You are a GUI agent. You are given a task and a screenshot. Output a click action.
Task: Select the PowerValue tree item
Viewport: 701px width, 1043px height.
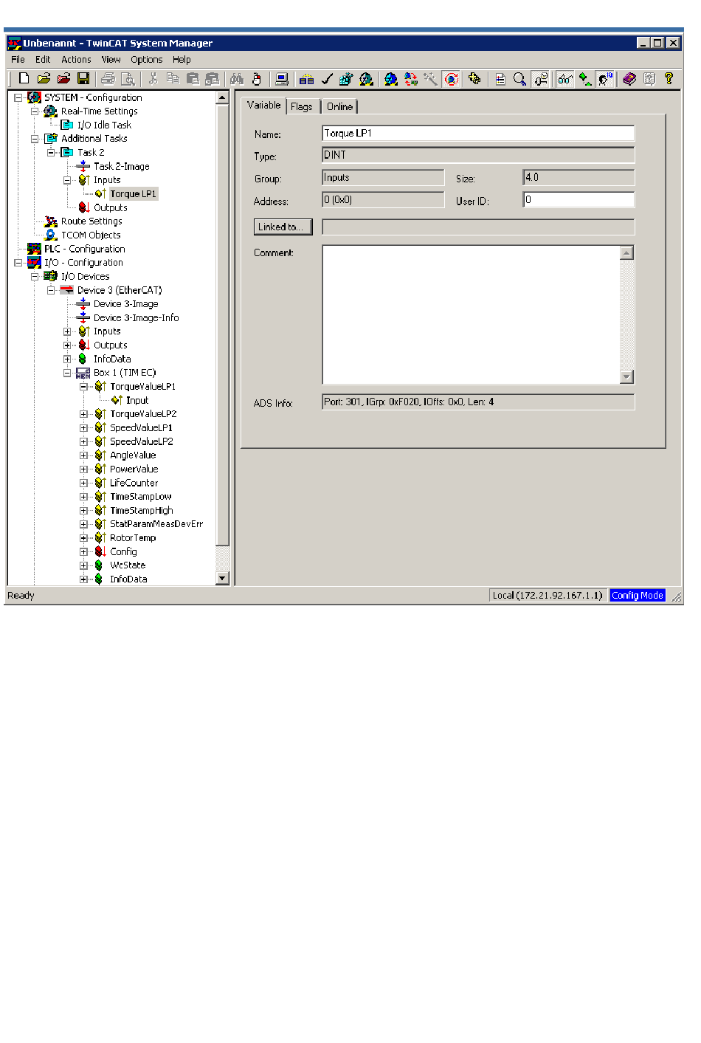[x=134, y=469]
